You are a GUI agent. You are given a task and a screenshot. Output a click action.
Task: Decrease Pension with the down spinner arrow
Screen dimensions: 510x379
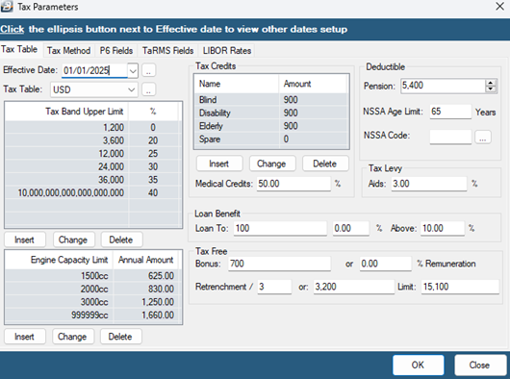[x=491, y=89]
